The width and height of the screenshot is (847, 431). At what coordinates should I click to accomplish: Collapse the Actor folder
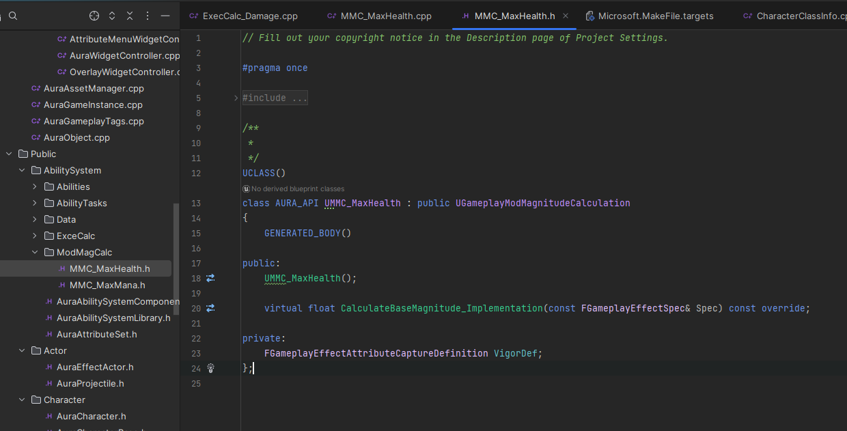point(22,350)
